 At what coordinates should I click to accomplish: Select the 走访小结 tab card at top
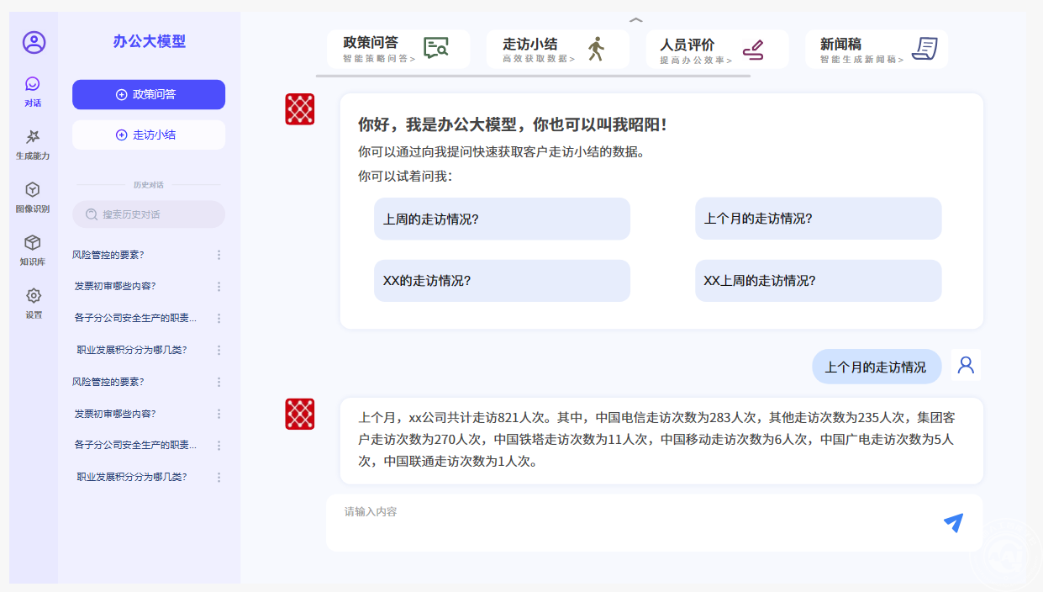pos(557,49)
